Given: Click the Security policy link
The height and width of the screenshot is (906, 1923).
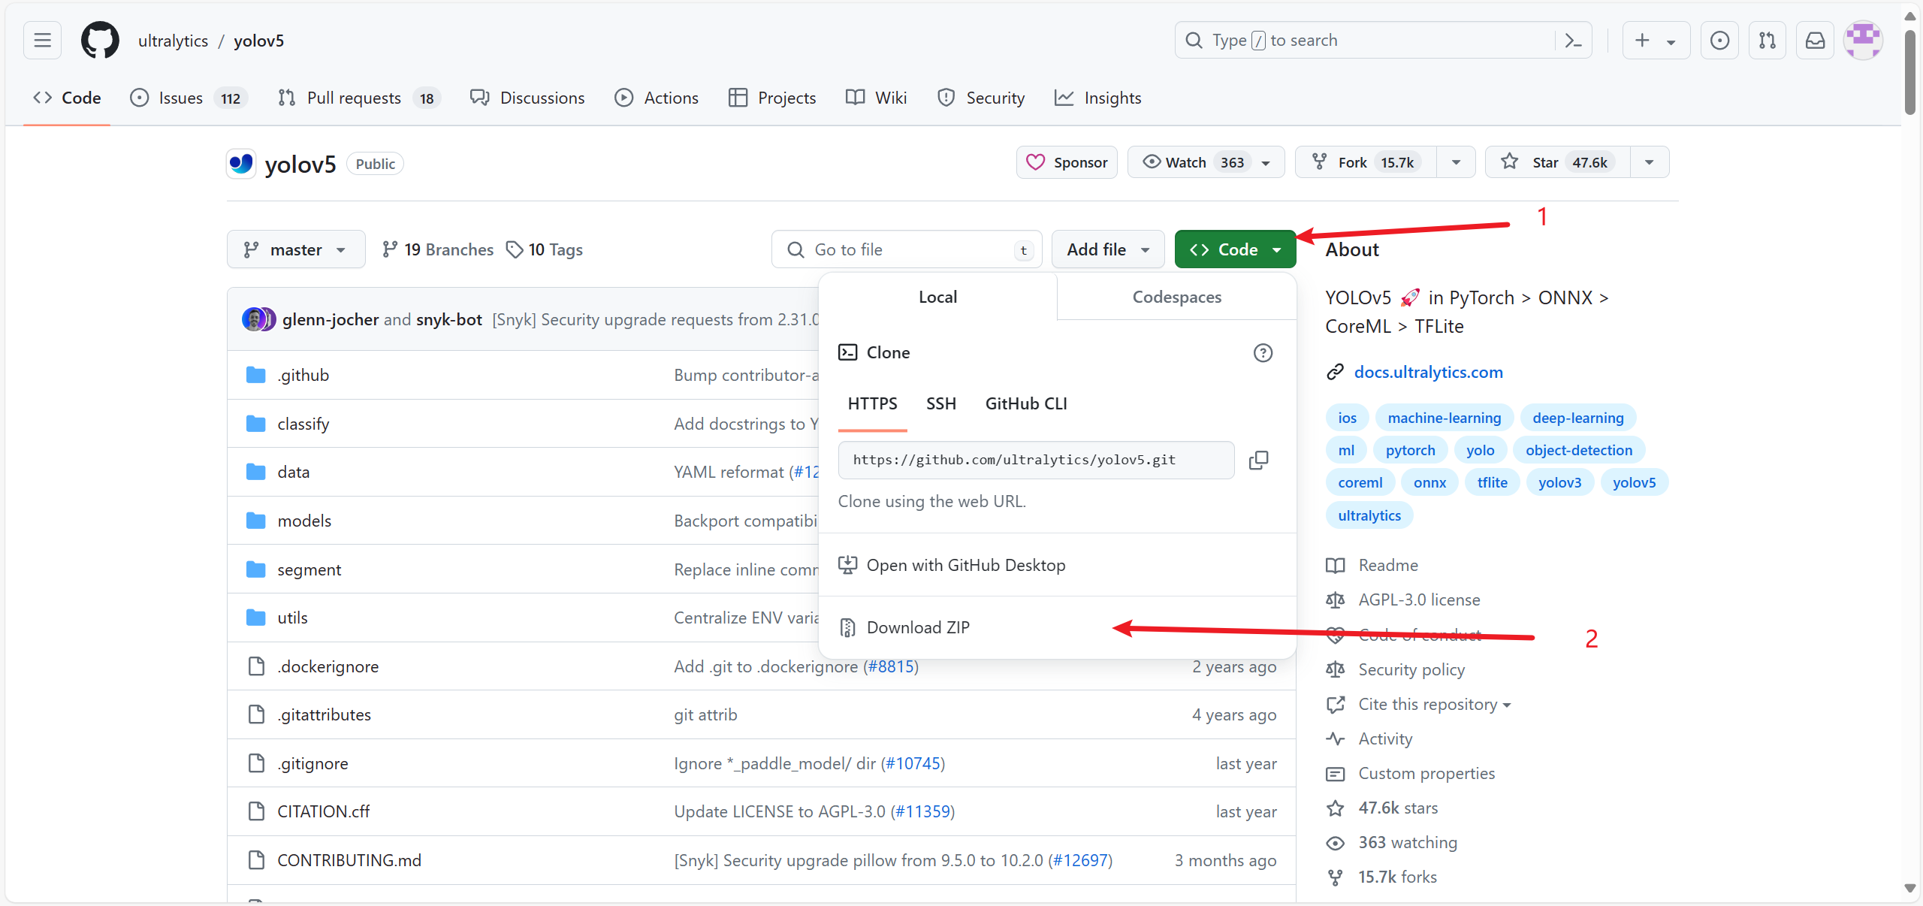Looking at the screenshot, I should click(1411, 670).
